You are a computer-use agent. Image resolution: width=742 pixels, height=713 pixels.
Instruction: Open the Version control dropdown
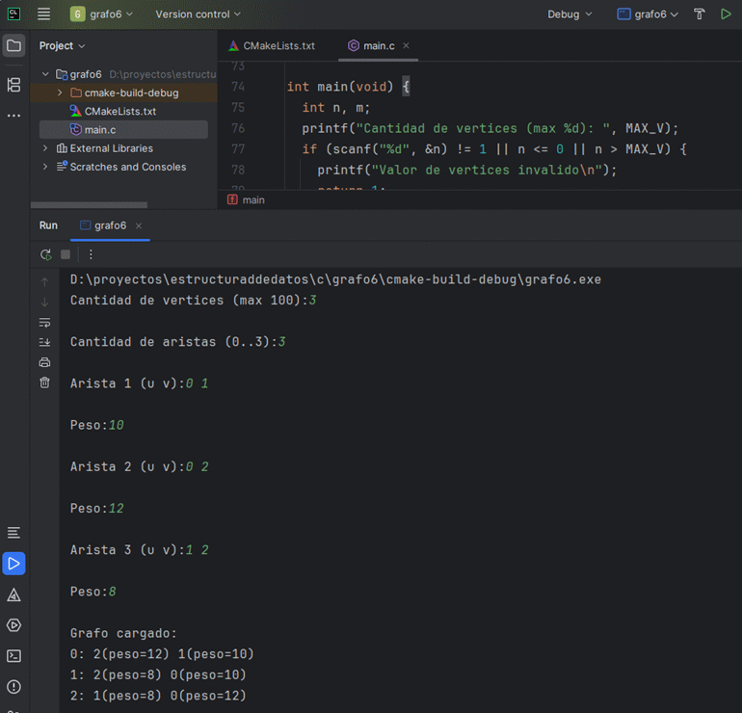tap(198, 14)
